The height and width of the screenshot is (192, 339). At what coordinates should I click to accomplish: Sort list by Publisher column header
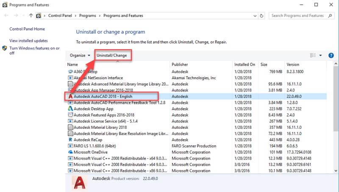[x=180, y=64]
